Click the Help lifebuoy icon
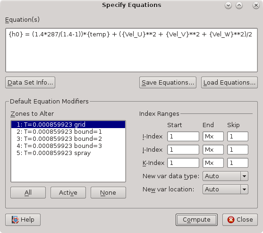Viewport: 263px width, 233px height. (15, 220)
